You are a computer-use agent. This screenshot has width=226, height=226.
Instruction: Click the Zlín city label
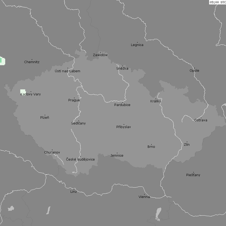[x=187, y=144]
